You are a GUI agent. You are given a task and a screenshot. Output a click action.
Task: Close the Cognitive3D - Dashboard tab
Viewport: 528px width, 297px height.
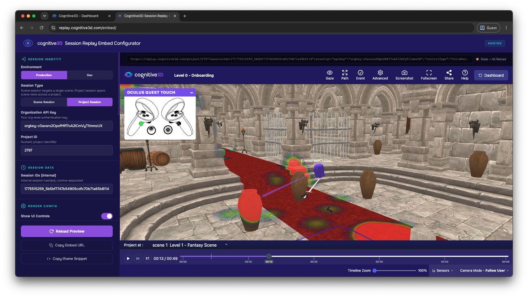[109, 16]
